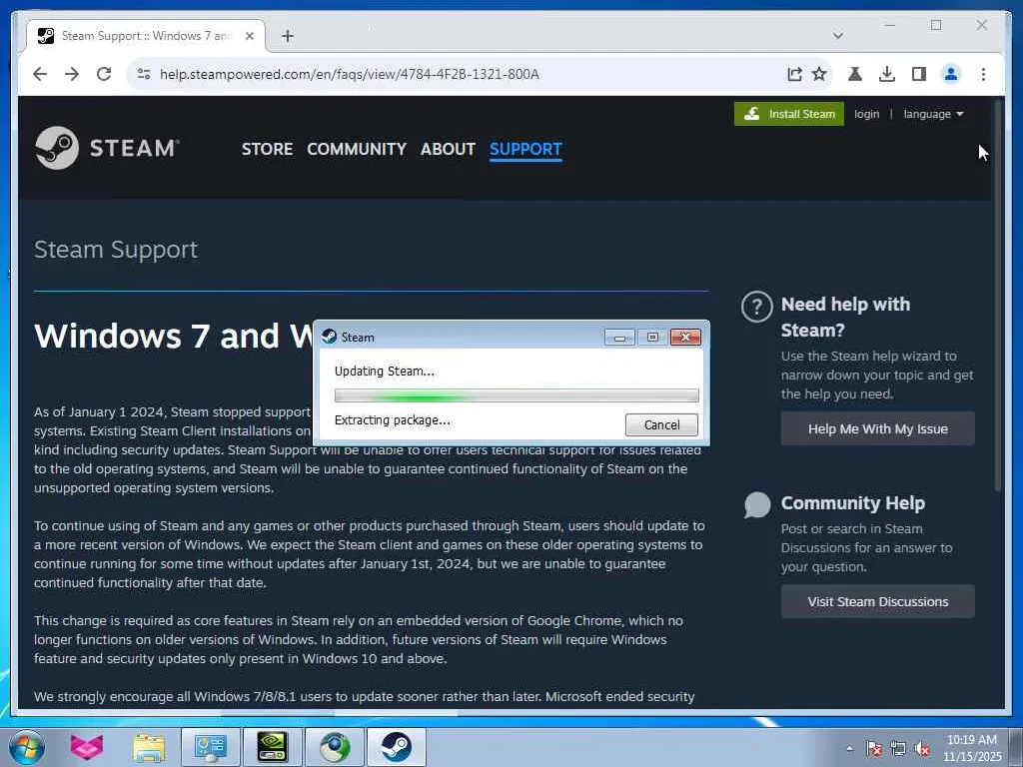Click the 'Community Help' heading

(x=853, y=503)
